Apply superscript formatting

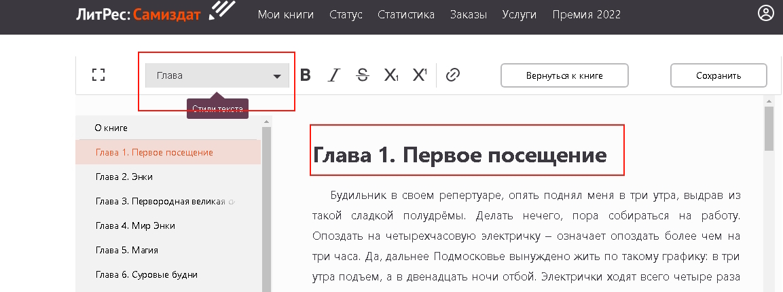point(420,75)
